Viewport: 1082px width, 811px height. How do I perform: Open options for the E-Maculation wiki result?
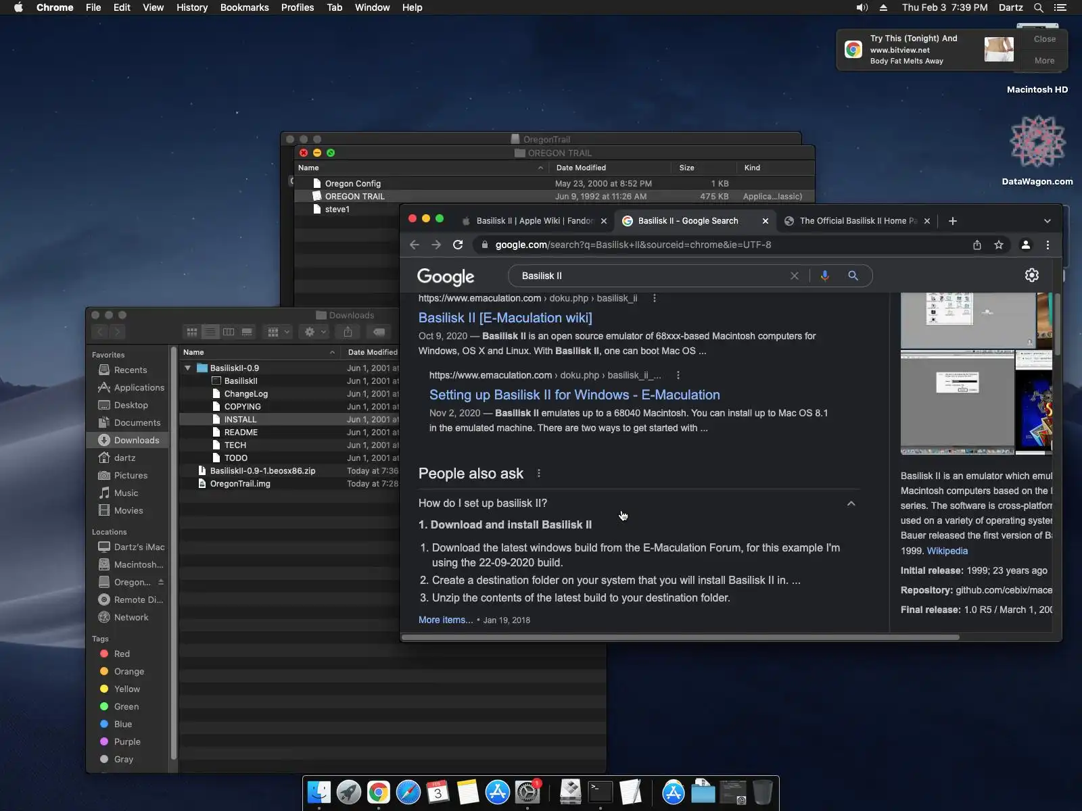pos(654,298)
